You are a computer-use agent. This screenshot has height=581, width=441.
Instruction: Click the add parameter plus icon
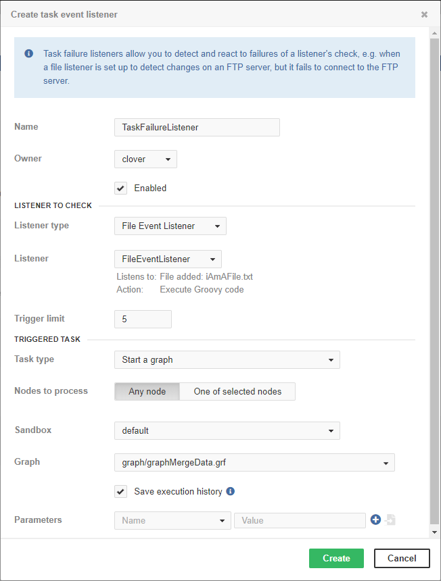[x=376, y=520]
